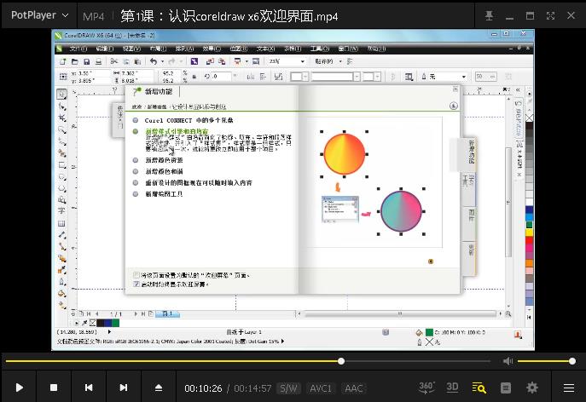Open the 工具(O) menu in CorelDRAW
The height and width of the screenshot is (402, 586).
click(x=320, y=49)
